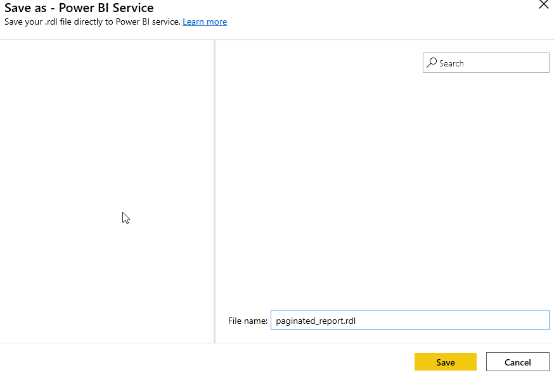Click the yellow Save button
Viewport: 554px width, 375px height.
(445, 362)
